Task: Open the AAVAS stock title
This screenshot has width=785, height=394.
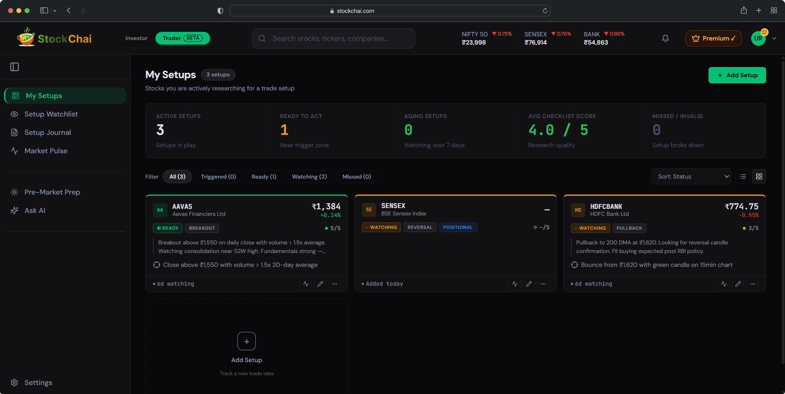Action: click(x=182, y=206)
